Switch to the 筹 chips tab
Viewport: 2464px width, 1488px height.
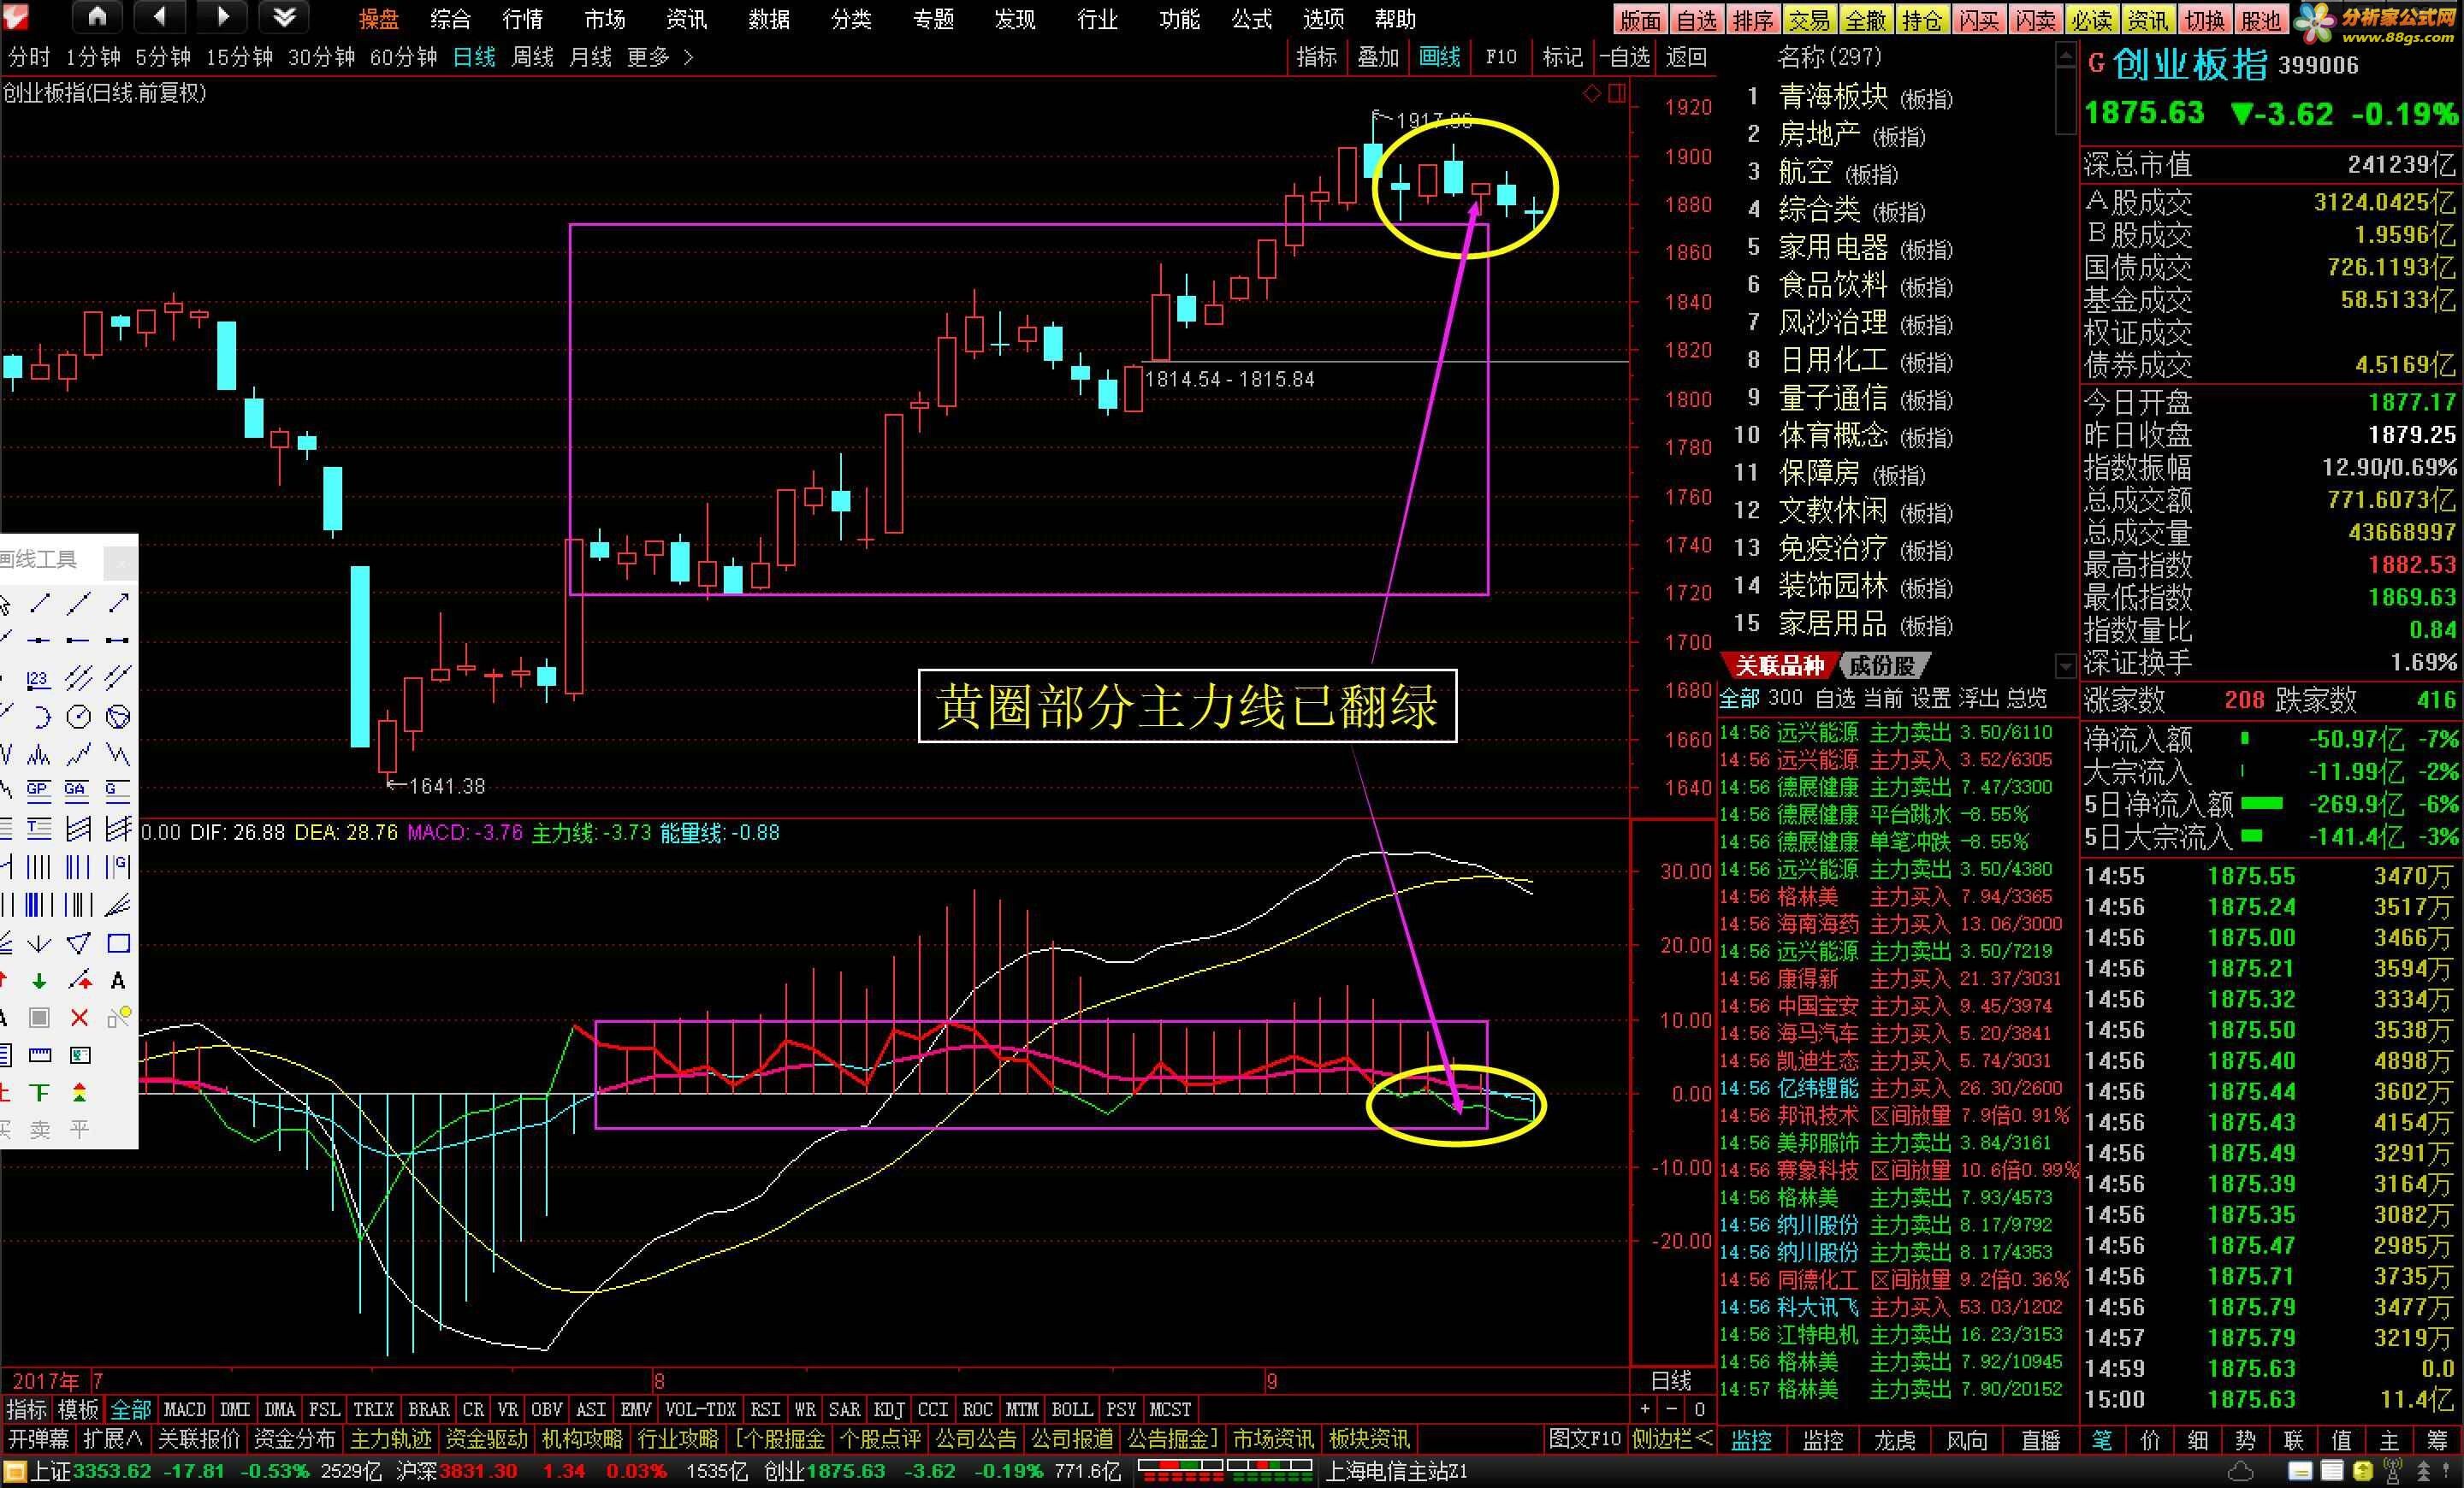click(2437, 1440)
